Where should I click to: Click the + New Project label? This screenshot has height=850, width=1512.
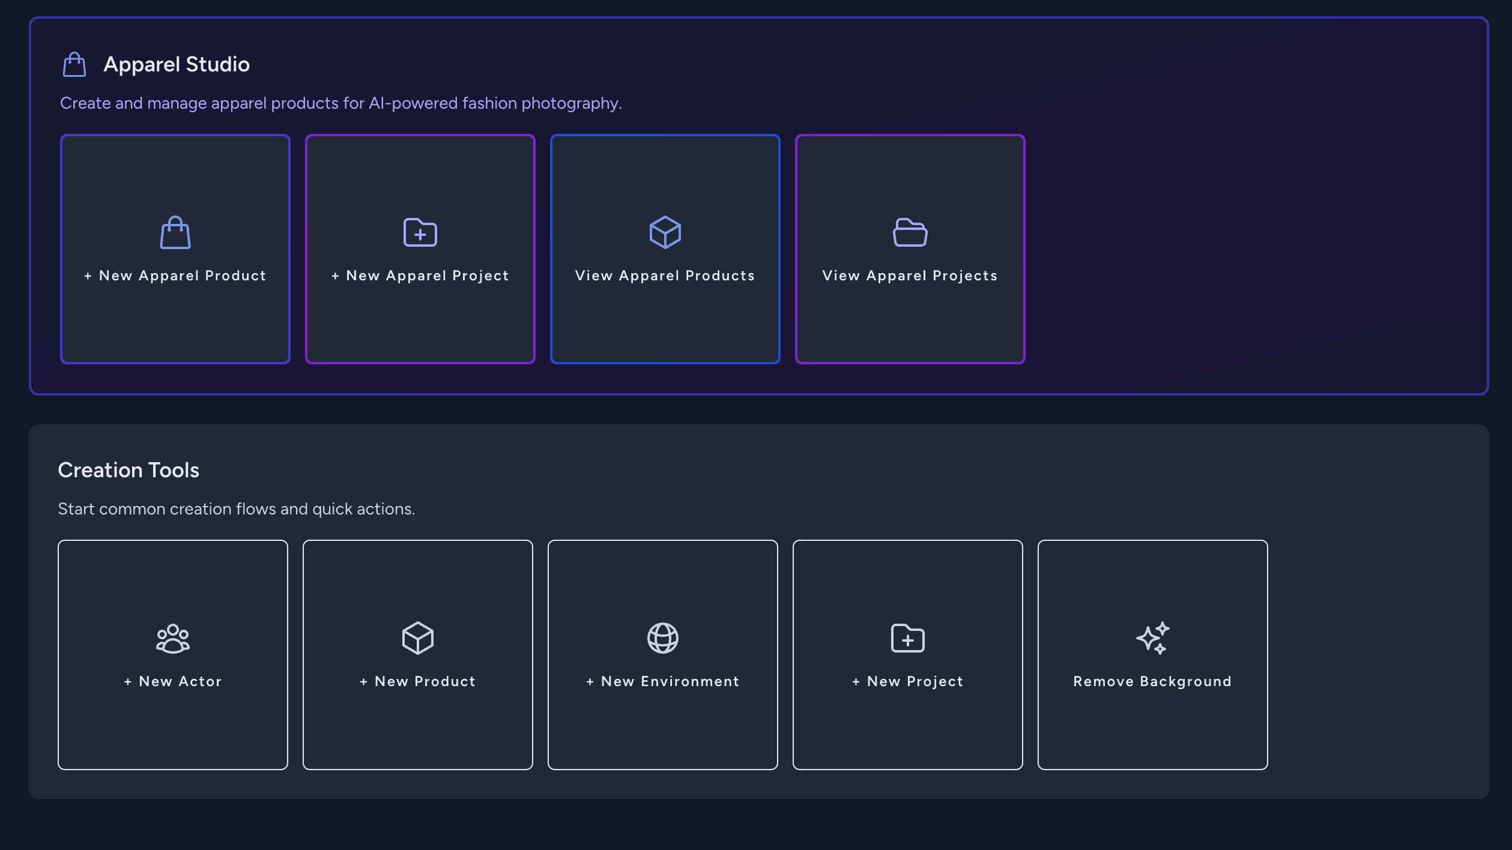(x=908, y=682)
